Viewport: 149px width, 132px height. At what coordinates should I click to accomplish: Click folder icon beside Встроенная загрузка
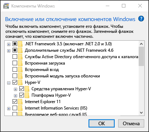click(x=20, y=63)
